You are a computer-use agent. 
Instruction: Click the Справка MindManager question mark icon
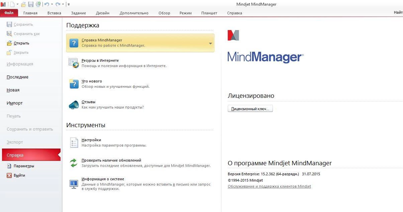[74, 43]
